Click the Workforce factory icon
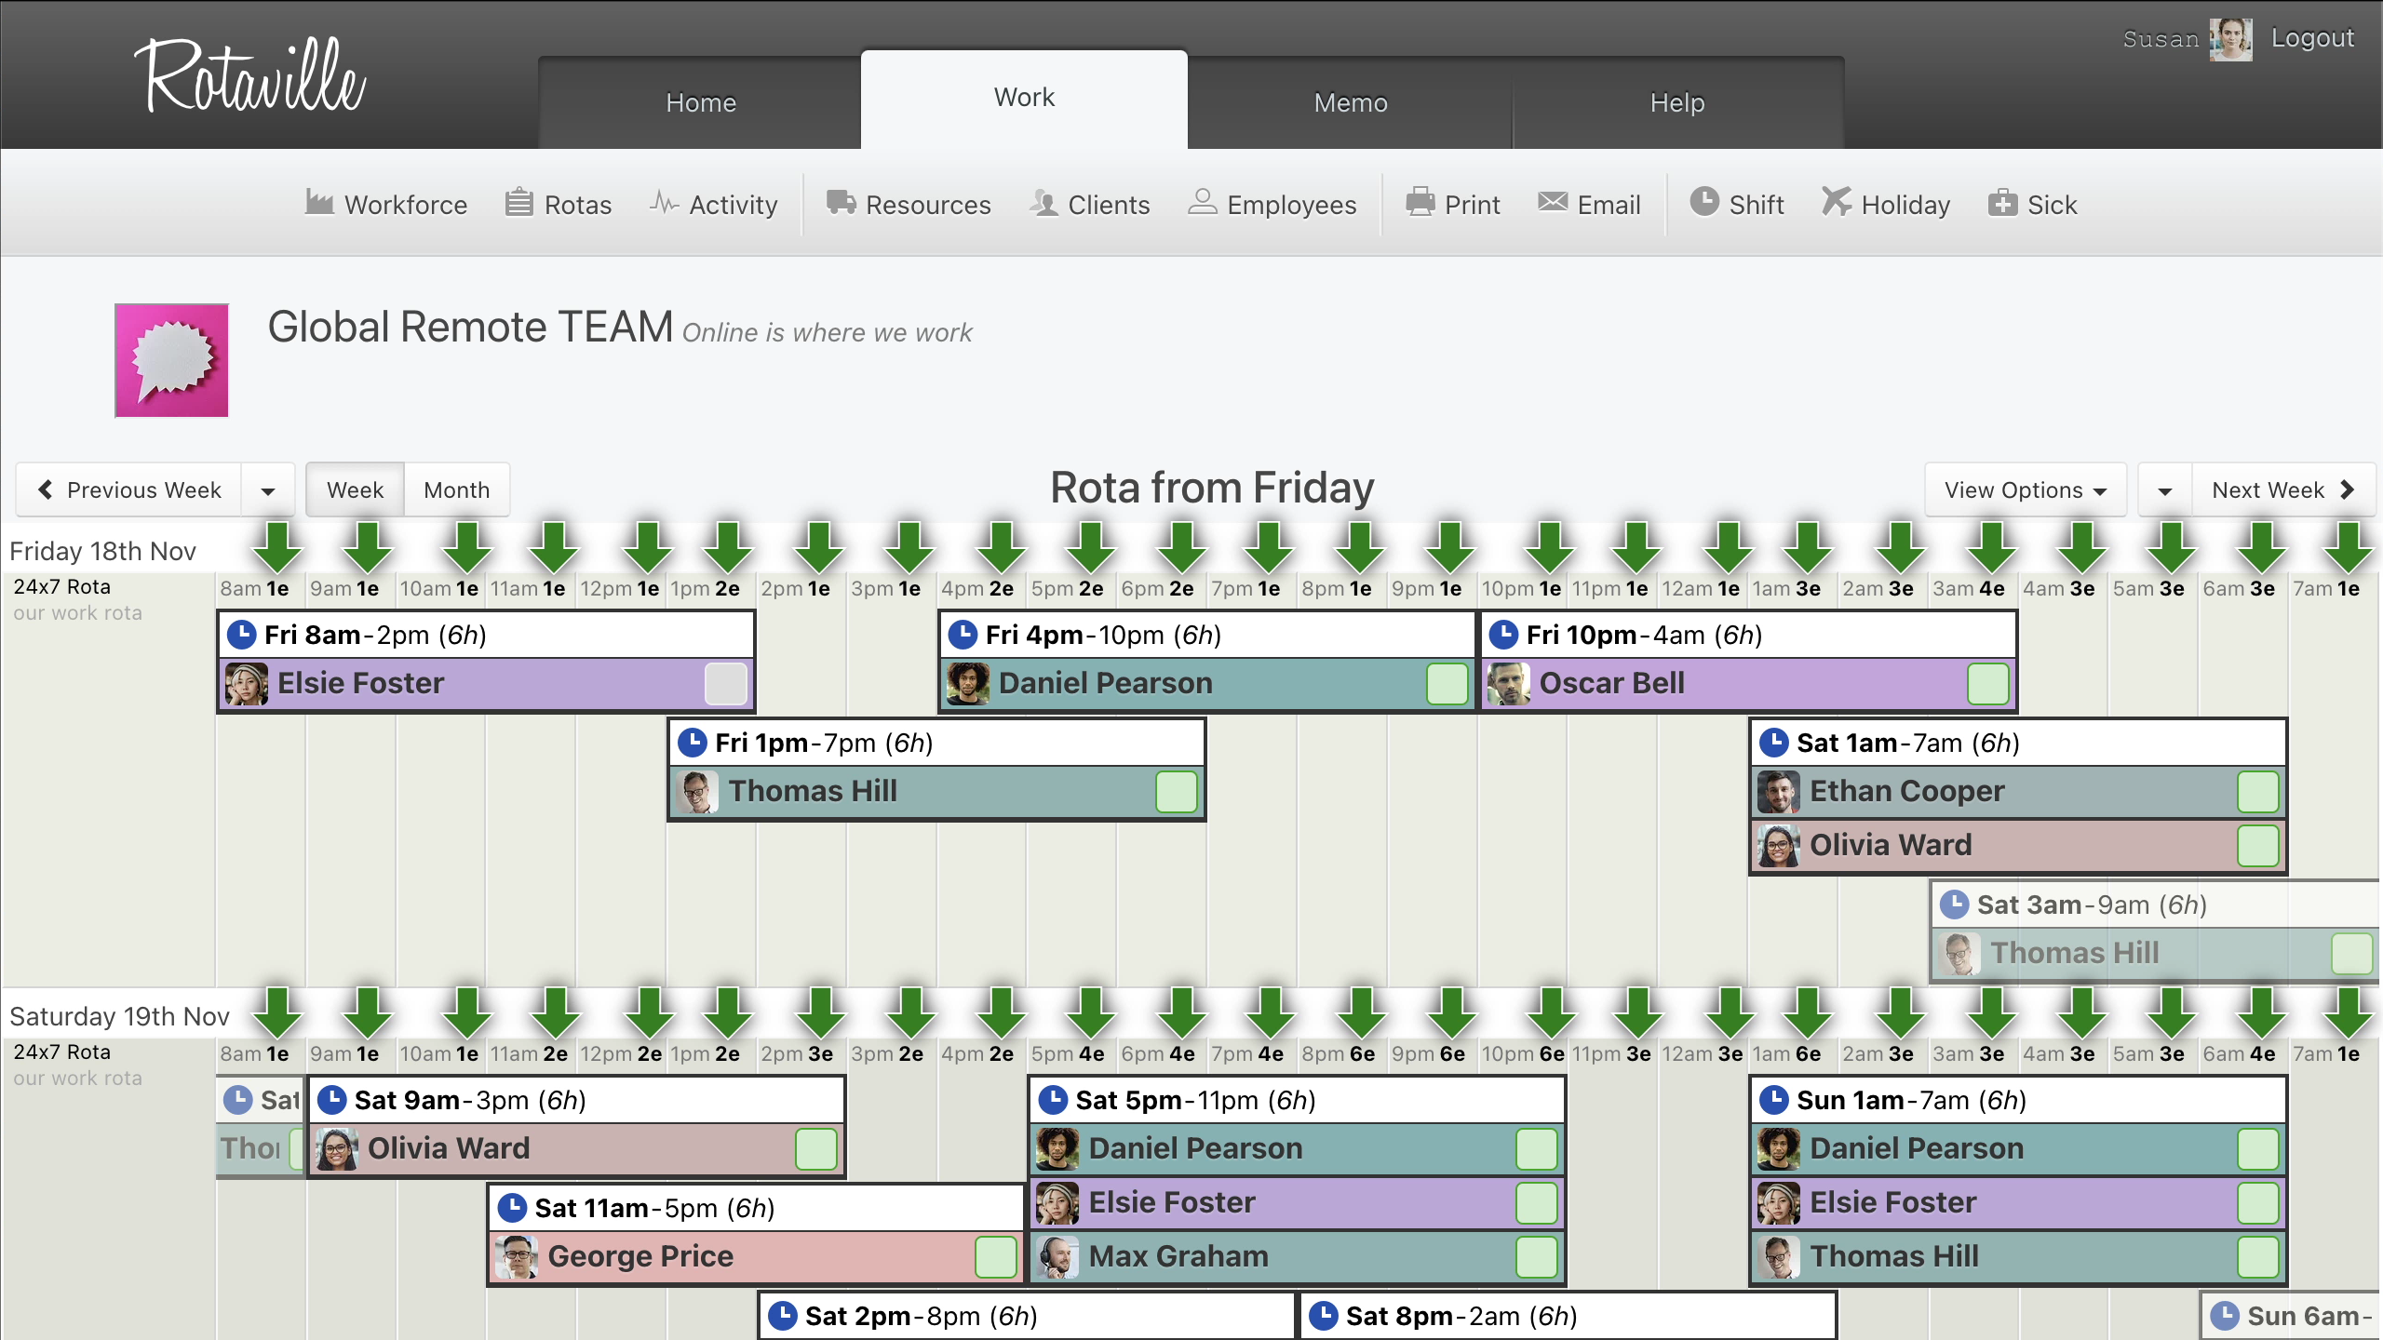The image size is (2383, 1340). click(319, 202)
